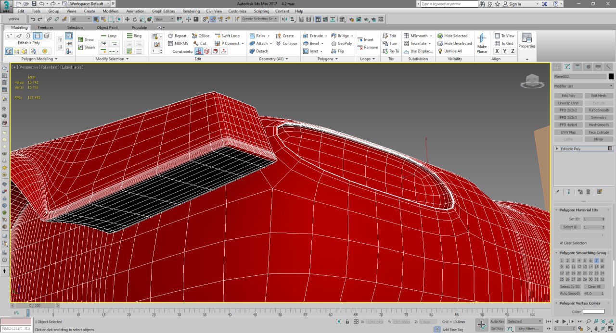616x333 pixels.
Task: Click the remove modifier trash icon
Action: tap(588, 192)
